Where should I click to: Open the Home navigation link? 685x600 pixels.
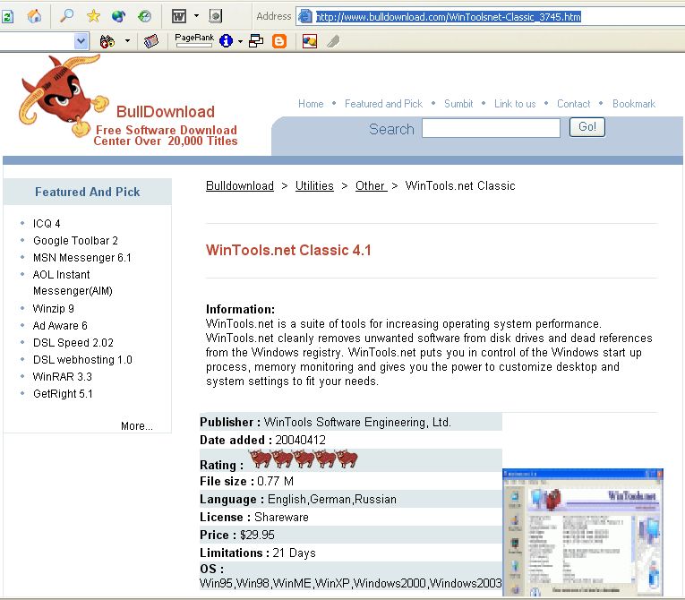(x=311, y=104)
